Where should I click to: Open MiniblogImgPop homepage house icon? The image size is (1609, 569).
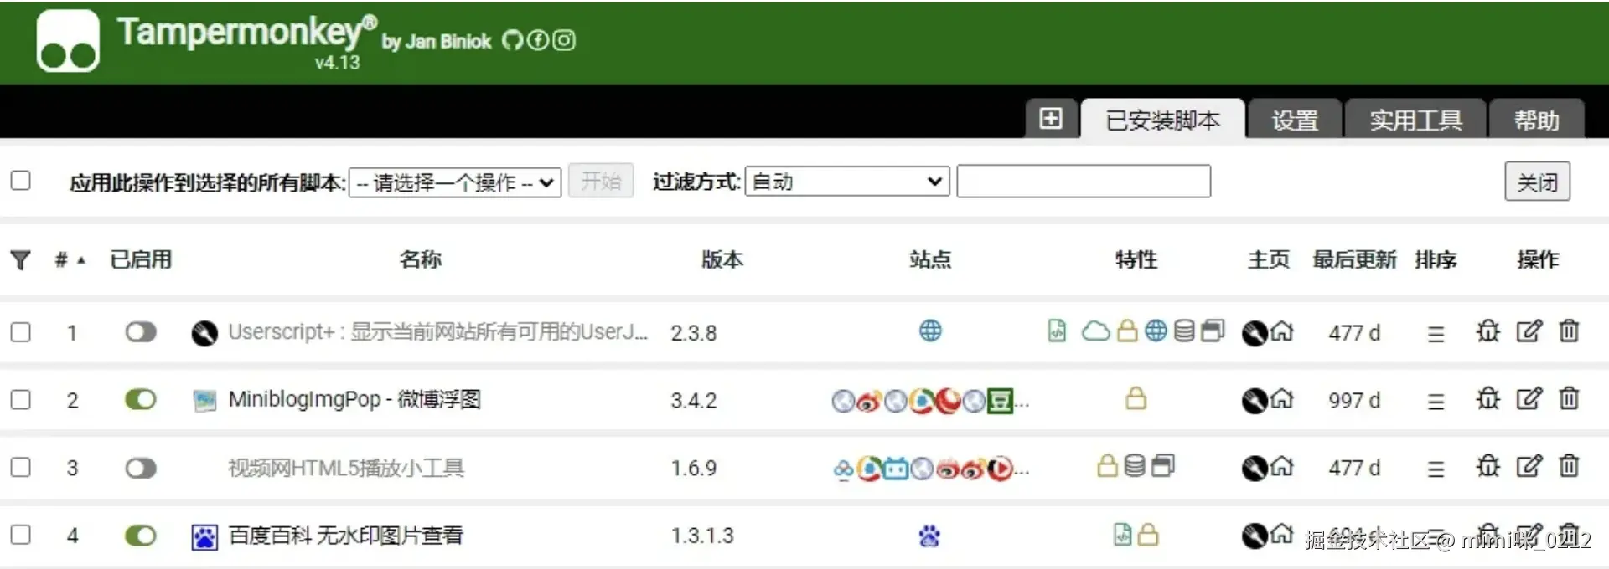(x=1282, y=400)
